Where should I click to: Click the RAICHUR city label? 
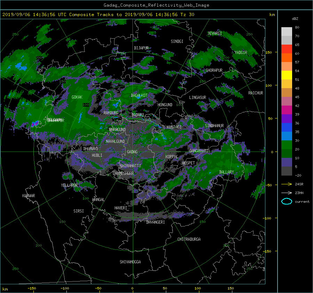(x=256, y=93)
